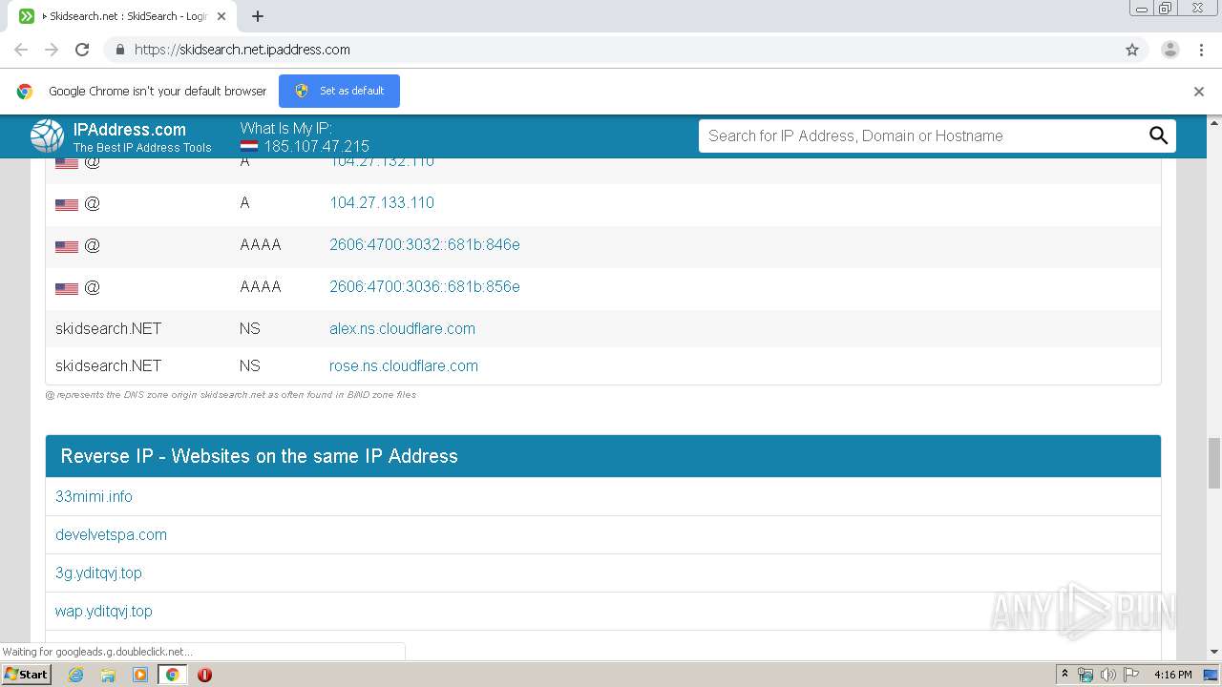1222x687 pixels.
Task: Click the page scrollbar thumb
Action: click(1214, 463)
